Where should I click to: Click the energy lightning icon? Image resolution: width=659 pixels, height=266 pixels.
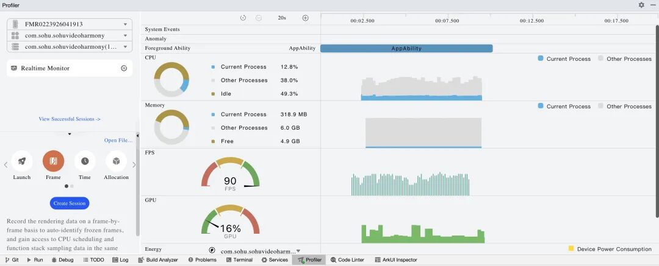pyautogui.click(x=212, y=250)
